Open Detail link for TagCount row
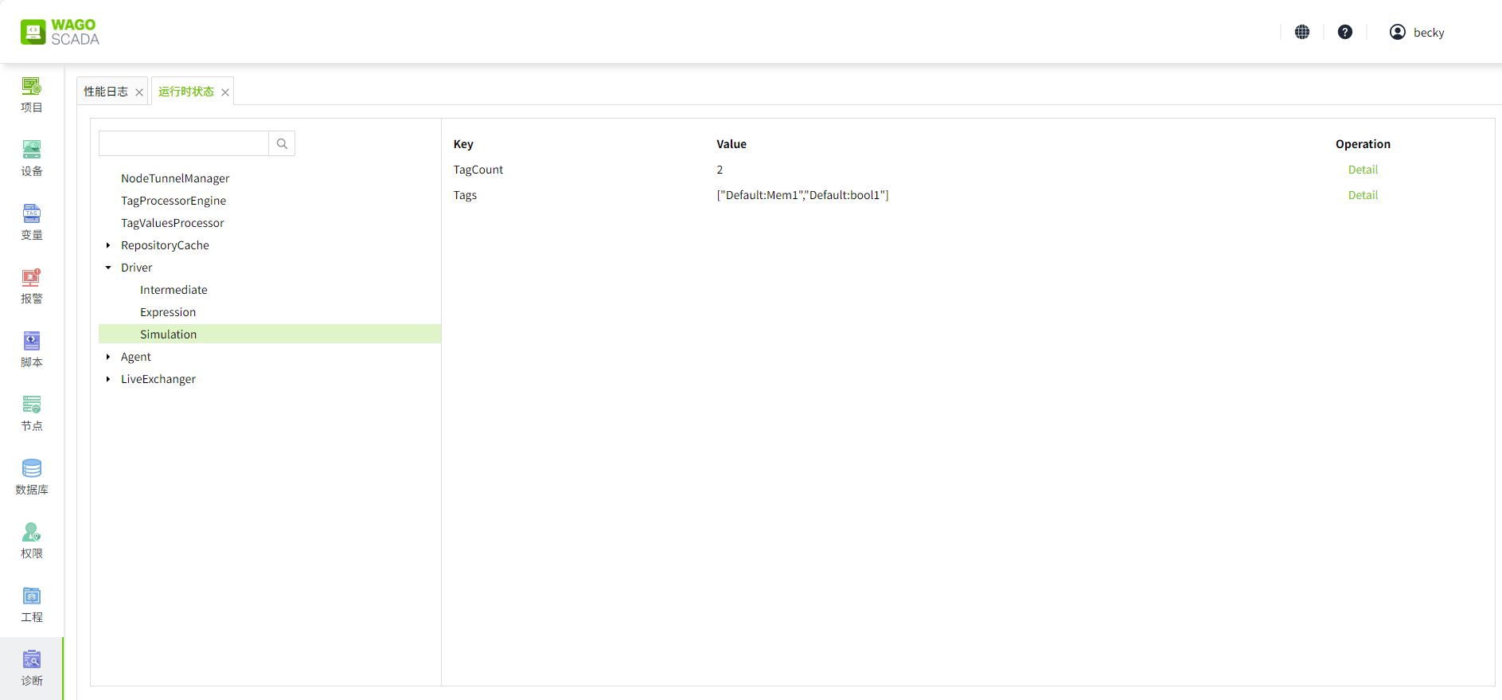 tap(1363, 170)
